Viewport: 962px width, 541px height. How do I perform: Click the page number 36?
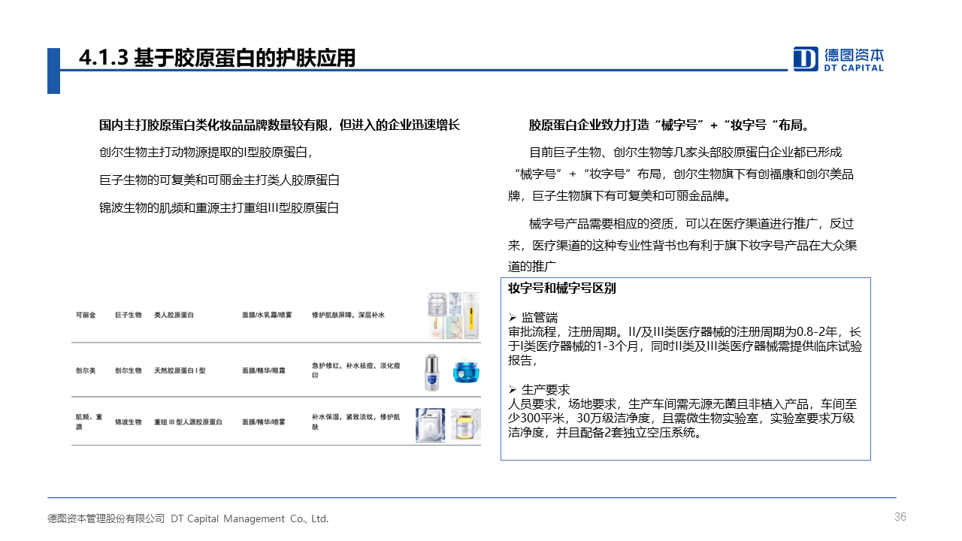[x=900, y=517]
